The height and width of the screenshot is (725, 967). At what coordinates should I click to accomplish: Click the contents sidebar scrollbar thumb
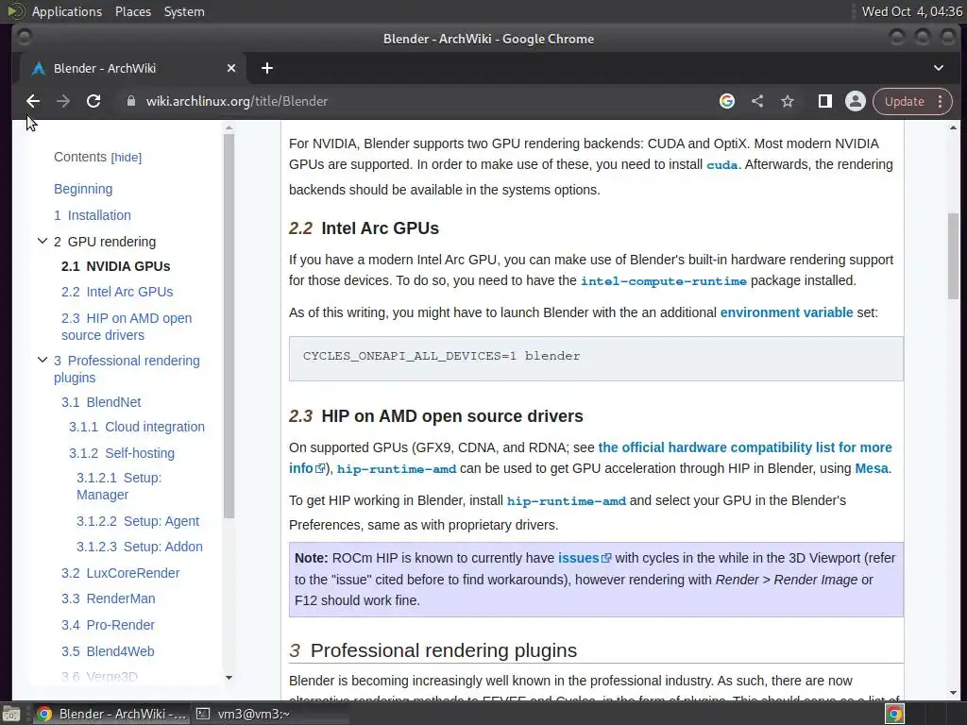coord(229,326)
